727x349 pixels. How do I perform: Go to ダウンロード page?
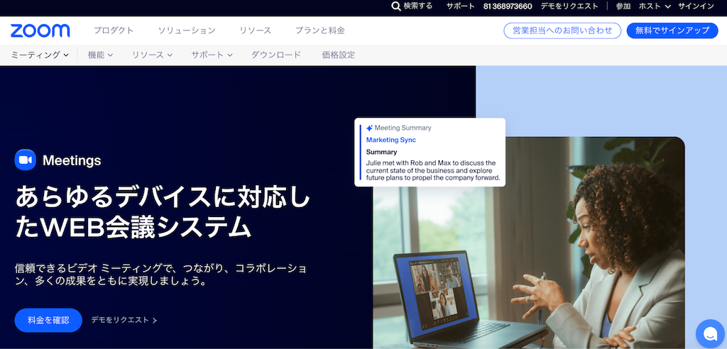click(276, 55)
